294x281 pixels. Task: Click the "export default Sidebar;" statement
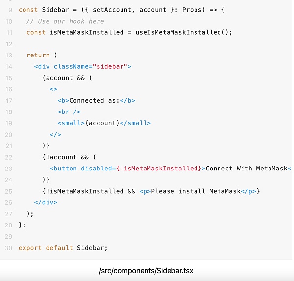click(x=63, y=248)
